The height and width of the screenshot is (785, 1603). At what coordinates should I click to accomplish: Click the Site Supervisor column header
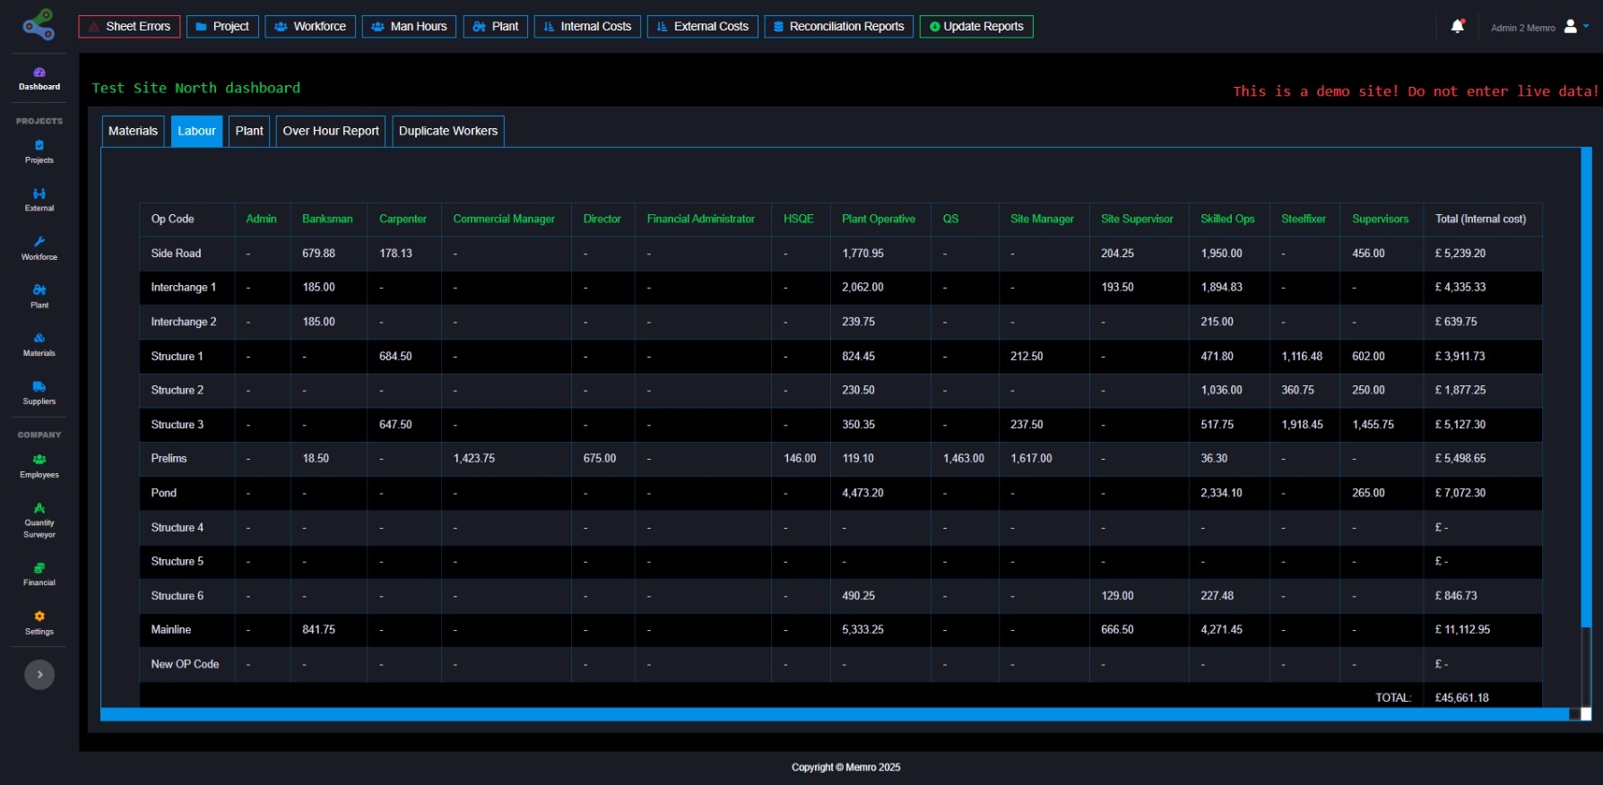[x=1137, y=219]
